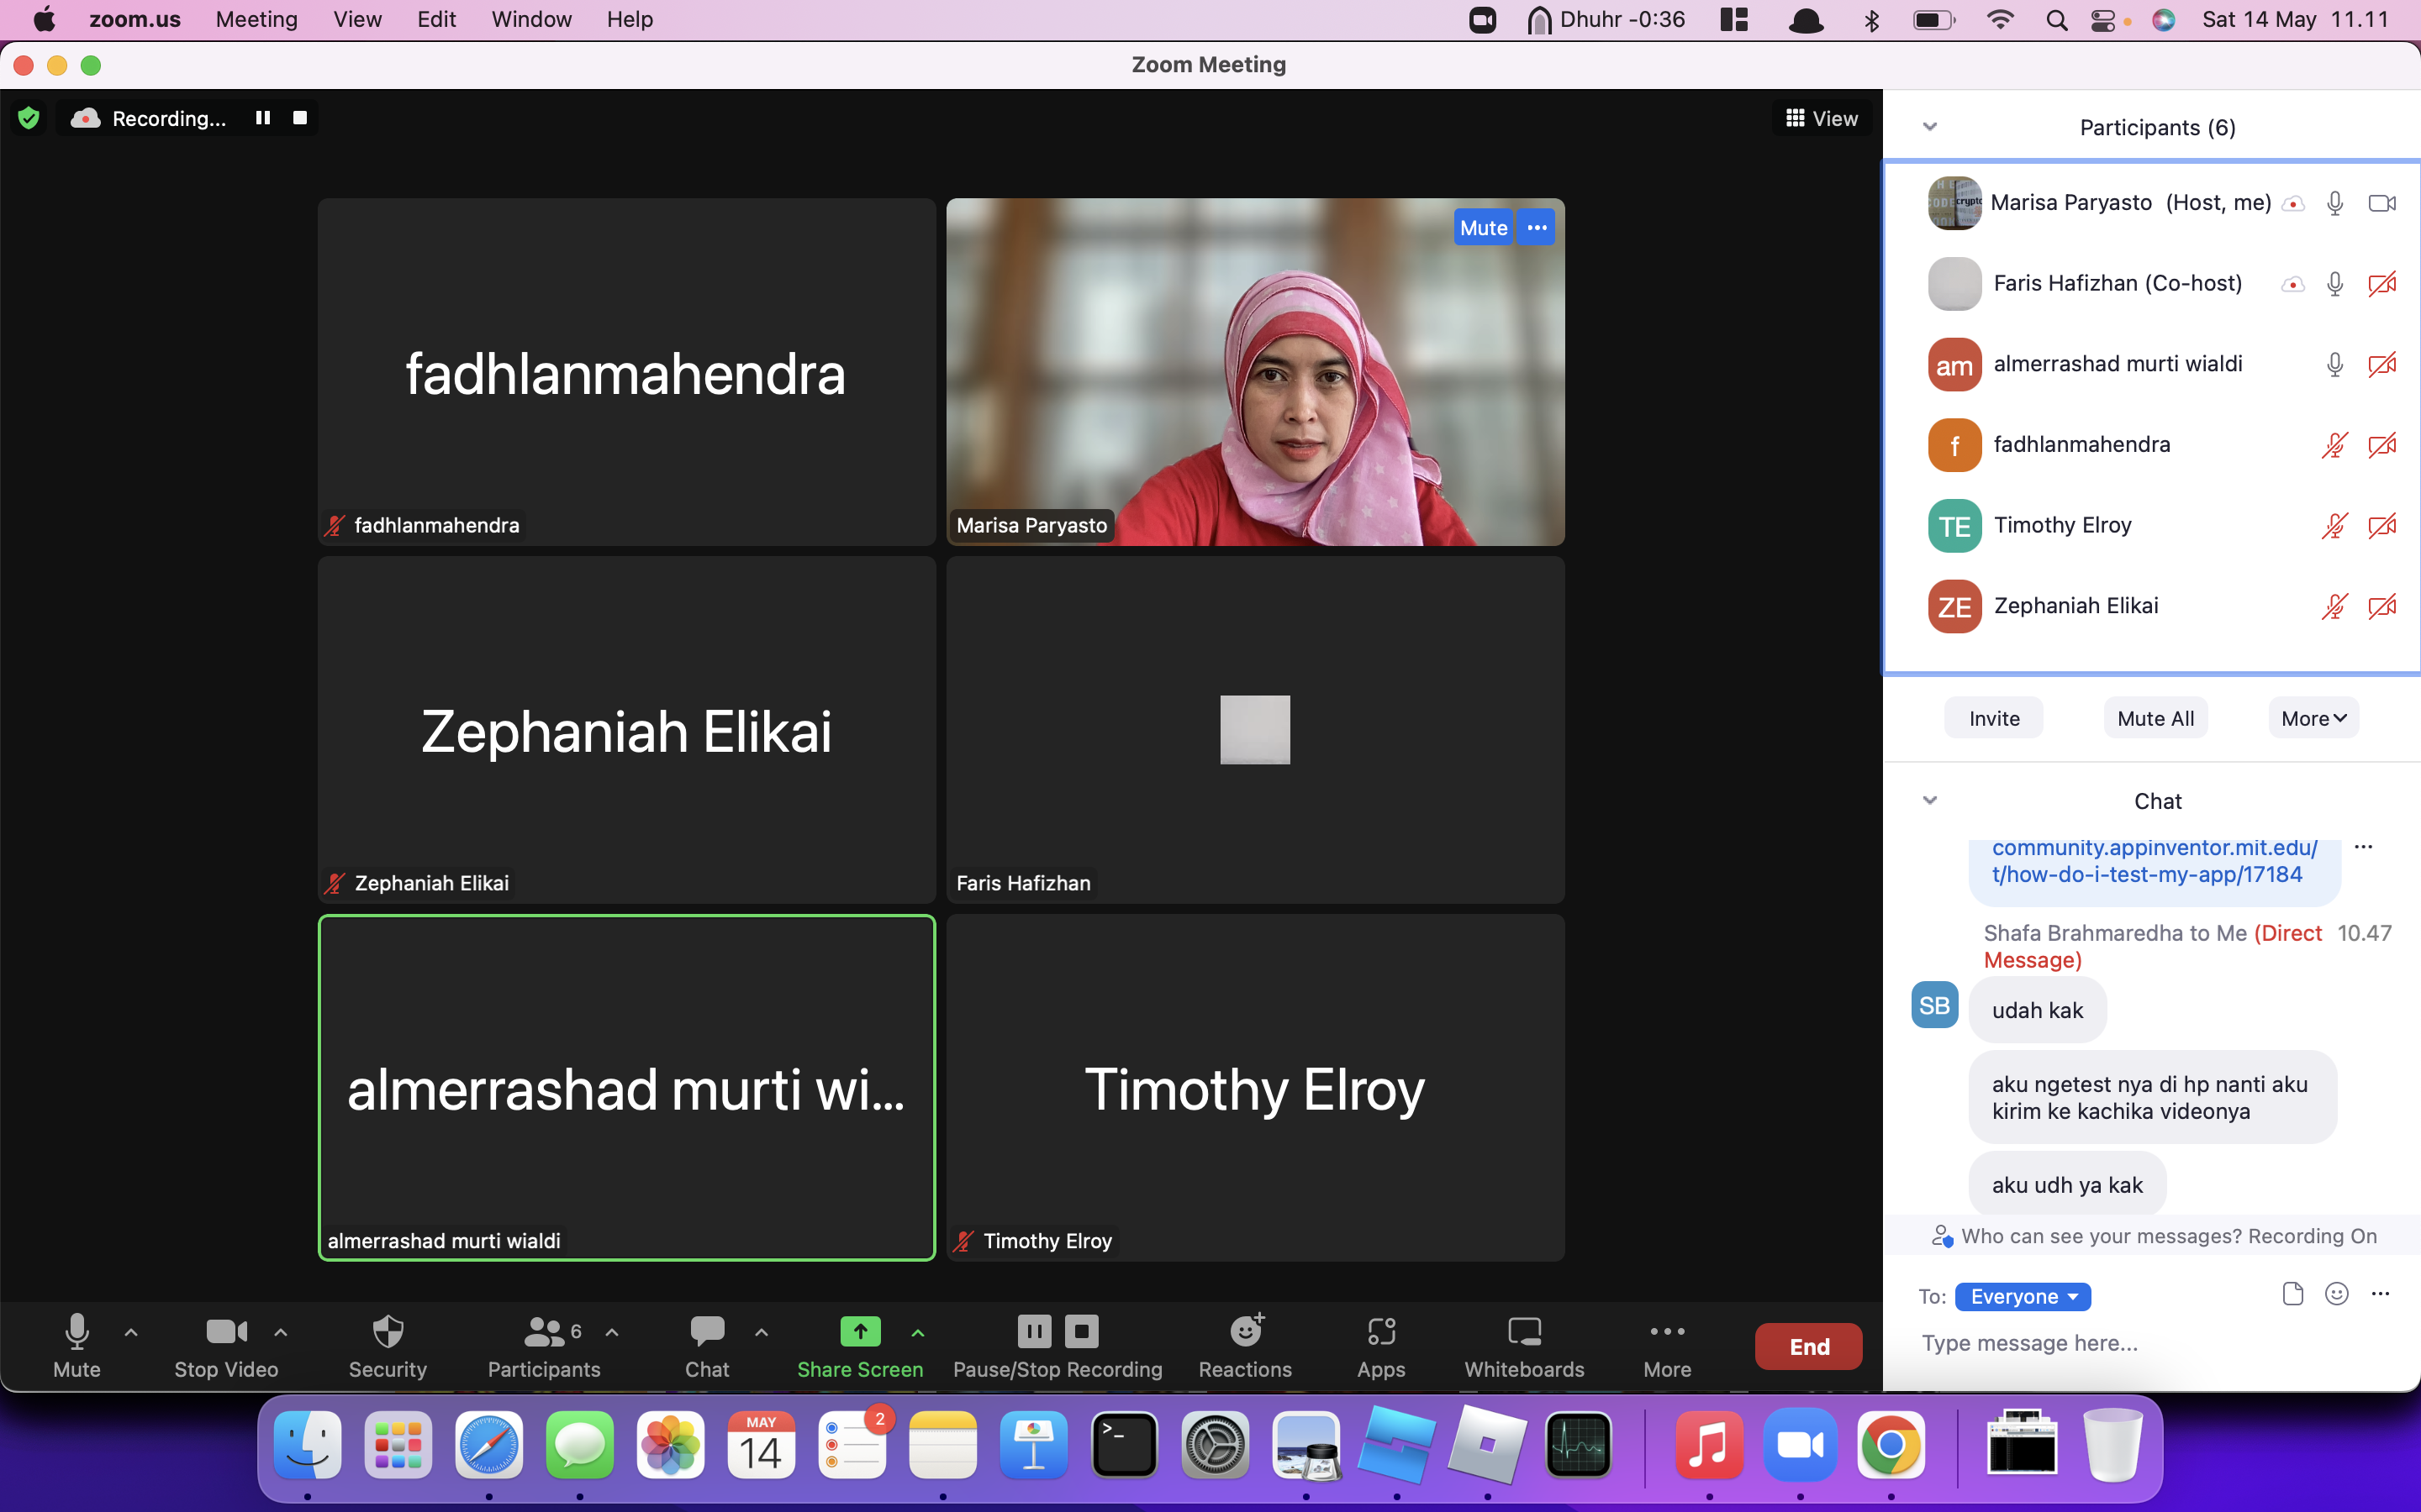
Task: Open Spotlight search in the menu bar
Action: pos(2057,19)
